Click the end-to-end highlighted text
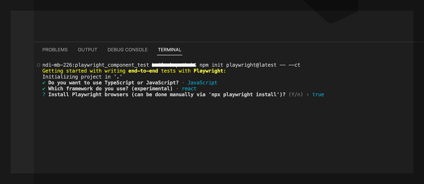424x184 pixels. click(143, 71)
